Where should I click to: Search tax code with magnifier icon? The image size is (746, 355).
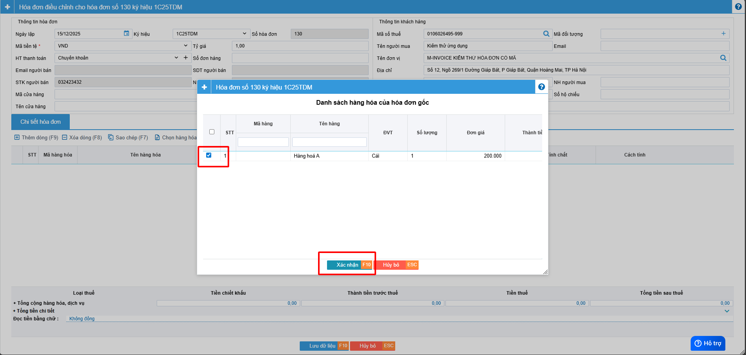546,34
